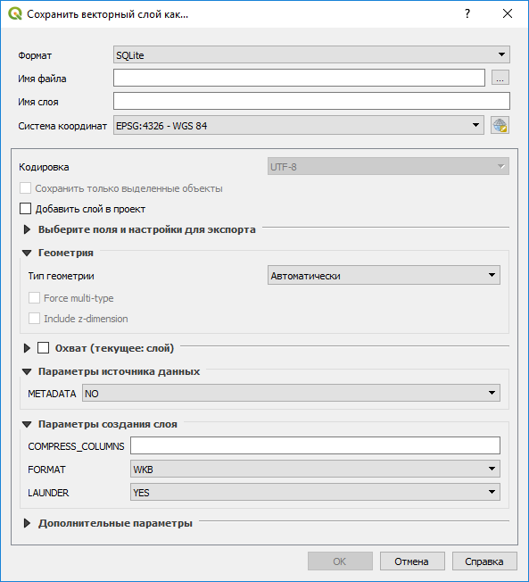Click the help question mark in title bar
This screenshot has height=582, width=529.
(x=467, y=13)
